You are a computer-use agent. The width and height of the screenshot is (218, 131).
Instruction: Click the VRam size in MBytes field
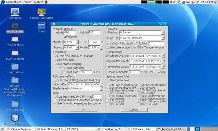click(156, 43)
